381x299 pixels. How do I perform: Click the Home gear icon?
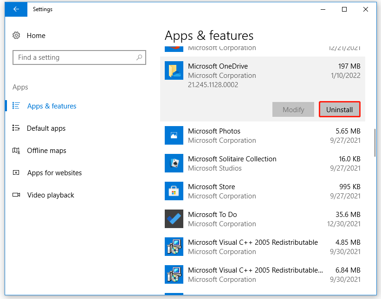click(x=16, y=35)
